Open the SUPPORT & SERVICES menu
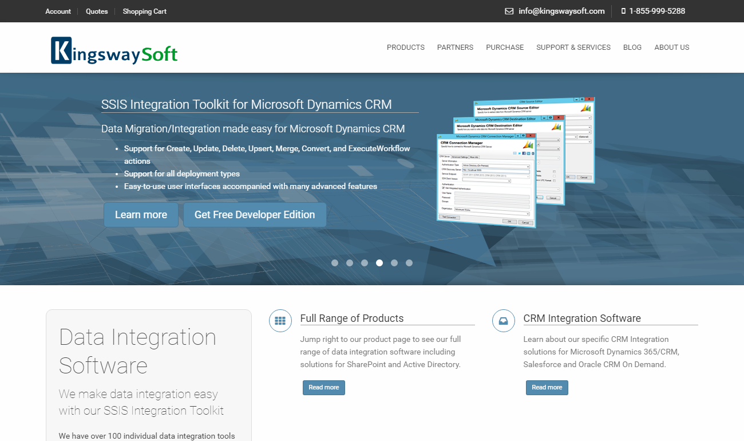The width and height of the screenshot is (744, 441). tap(573, 48)
